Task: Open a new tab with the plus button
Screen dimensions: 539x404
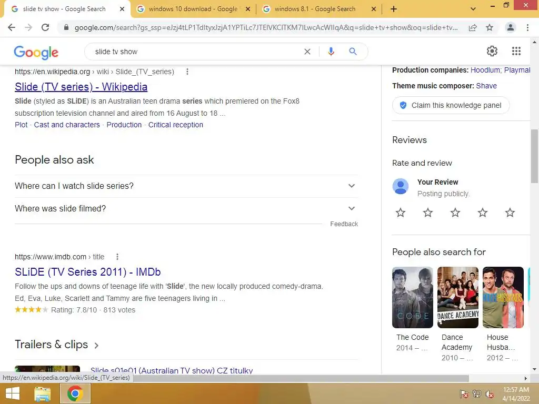Action: [x=394, y=9]
